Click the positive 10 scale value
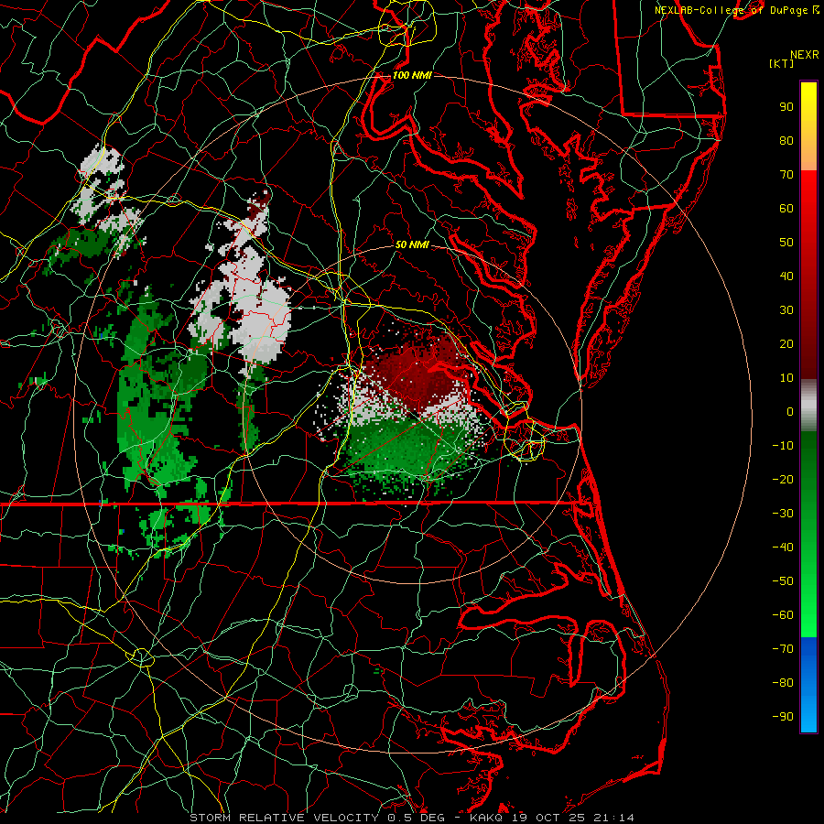 (786, 378)
